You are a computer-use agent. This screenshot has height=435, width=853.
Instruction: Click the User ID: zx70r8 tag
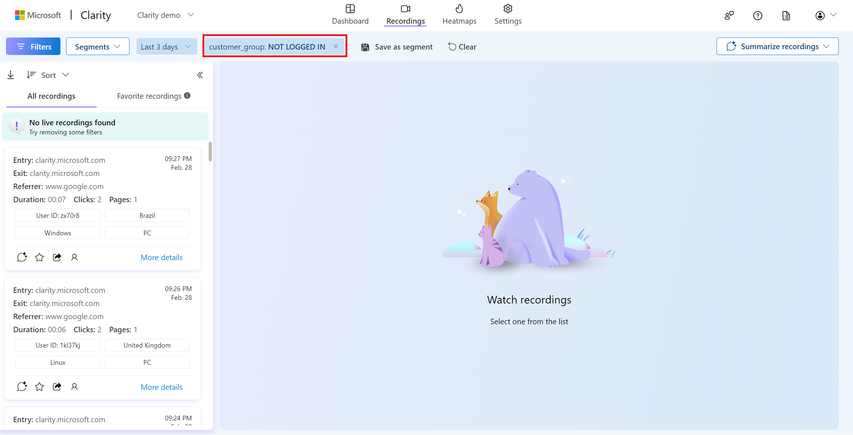coord(58,215)
